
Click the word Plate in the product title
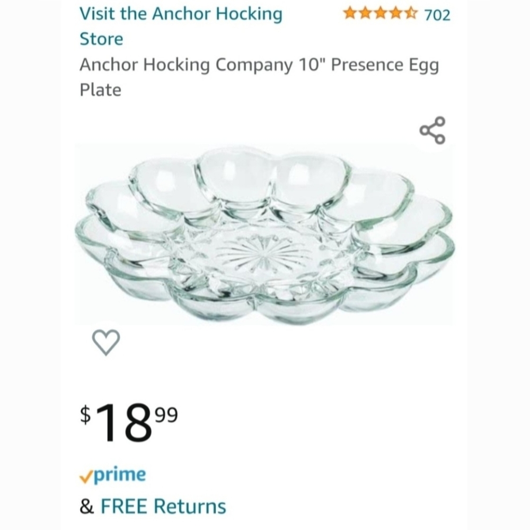click(100, 90)
